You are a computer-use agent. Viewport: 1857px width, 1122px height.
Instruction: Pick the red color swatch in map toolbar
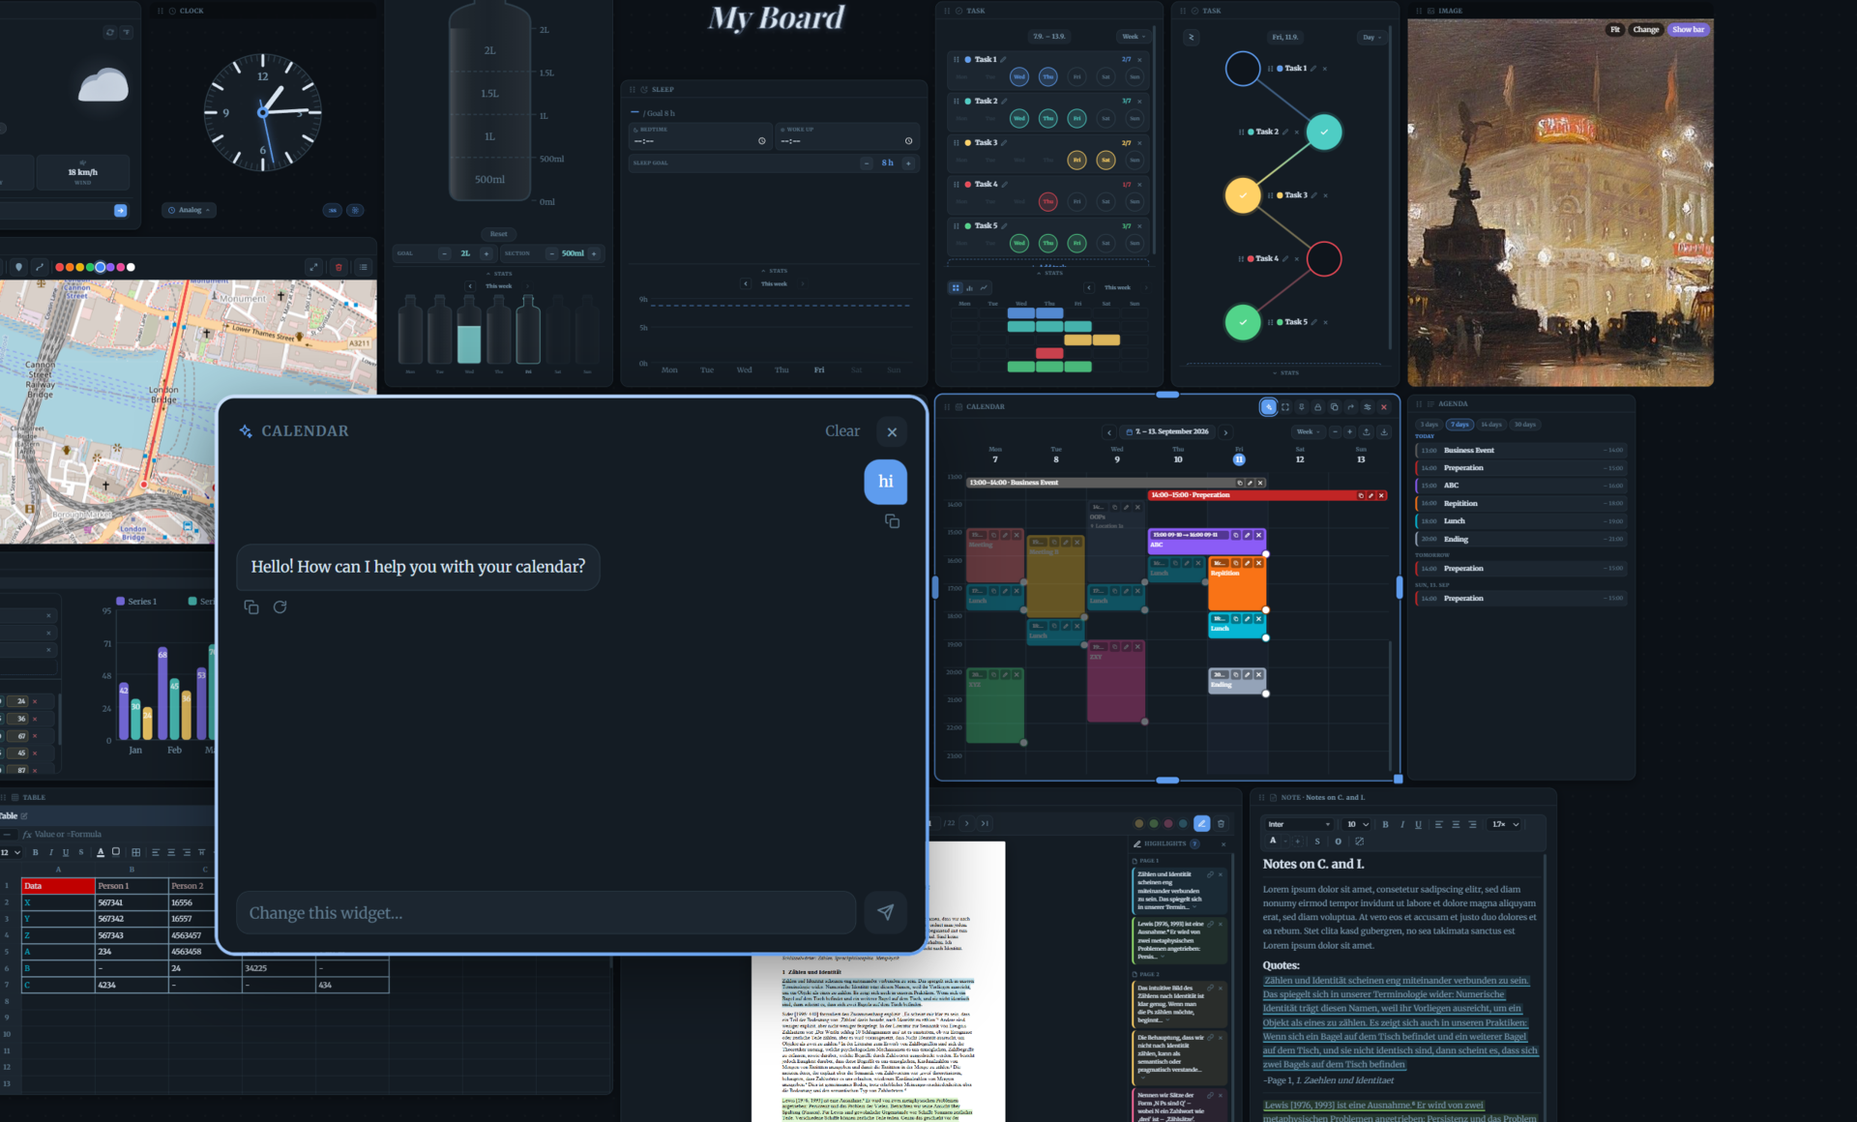(x=60, y=267)
